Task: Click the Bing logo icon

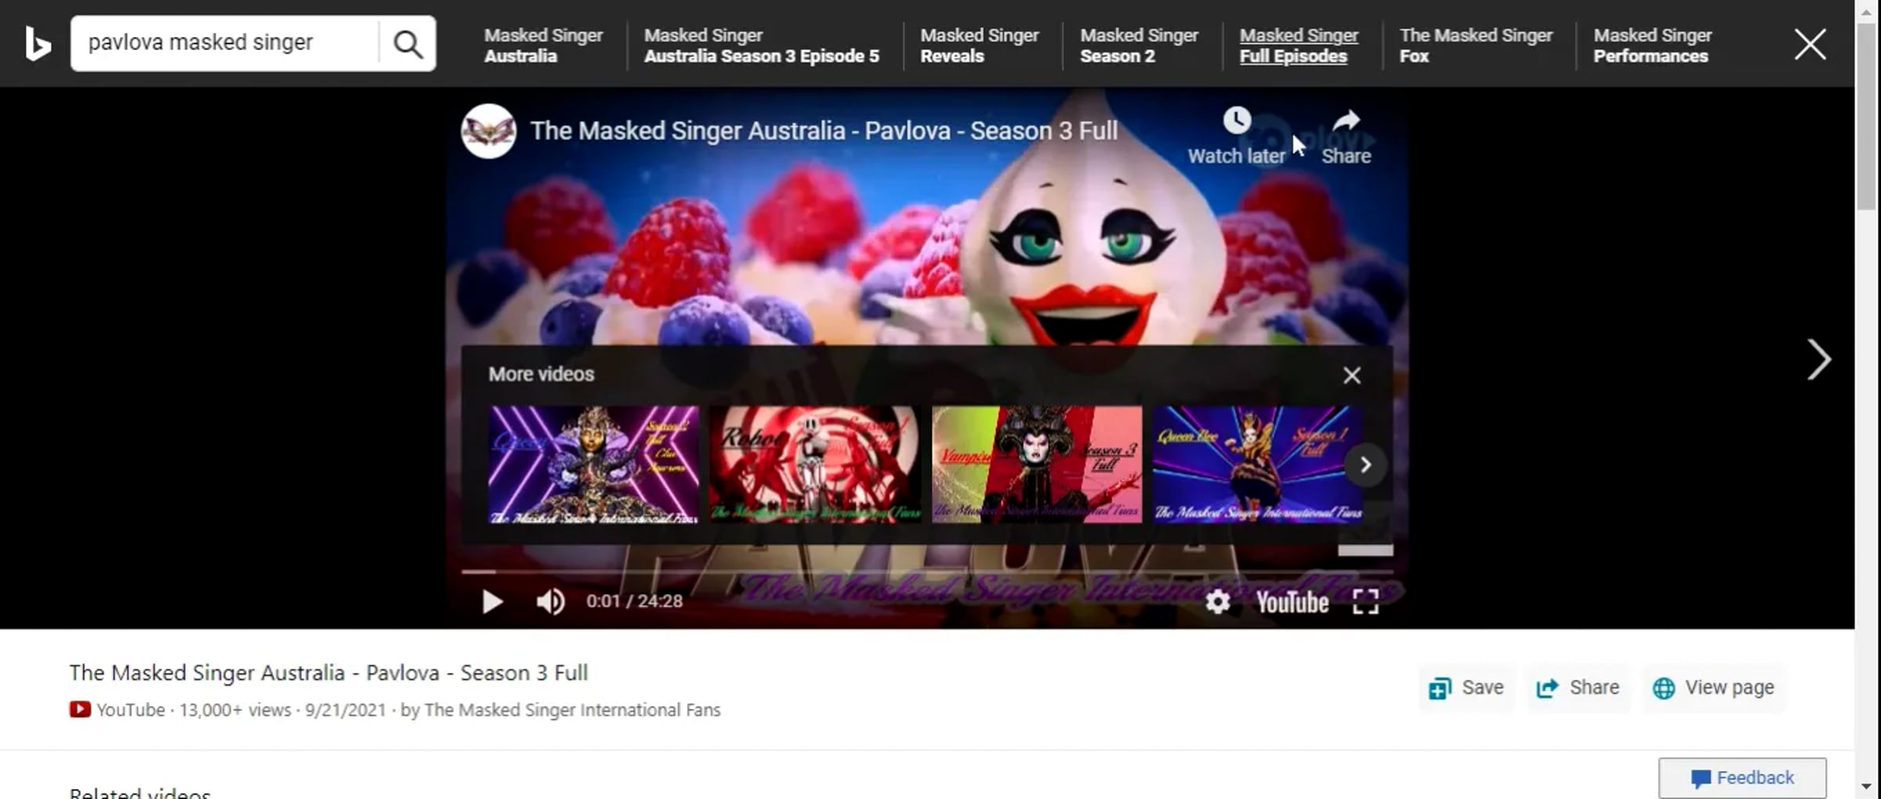Action: click(38, 44)
